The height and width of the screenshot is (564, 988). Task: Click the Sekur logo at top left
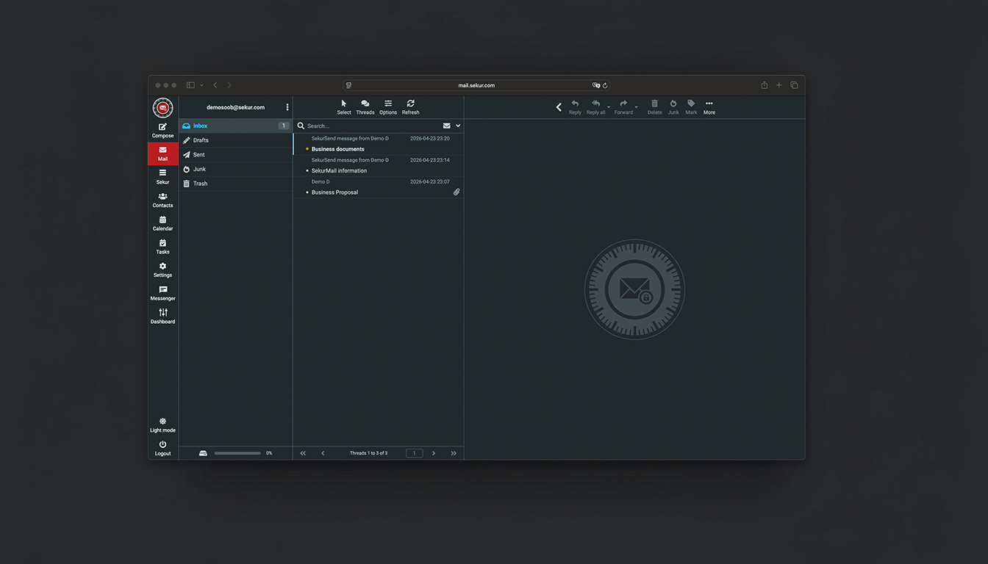tap(162, 108)
